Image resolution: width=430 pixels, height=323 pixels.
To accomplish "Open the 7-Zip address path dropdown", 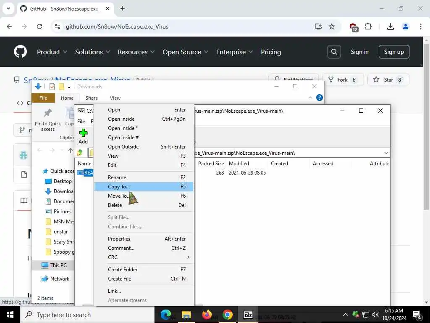I will pyautogui.click(x=386, y=153).
